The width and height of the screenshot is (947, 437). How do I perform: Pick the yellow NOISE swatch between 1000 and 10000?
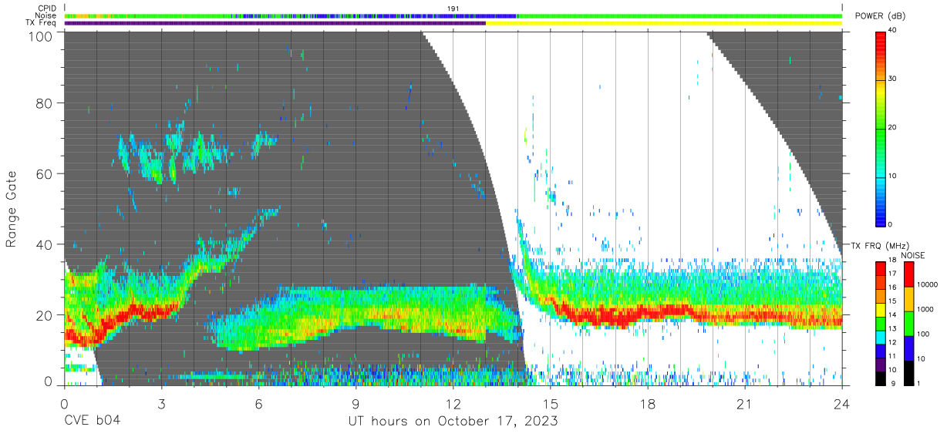click(x=909, y=298)
